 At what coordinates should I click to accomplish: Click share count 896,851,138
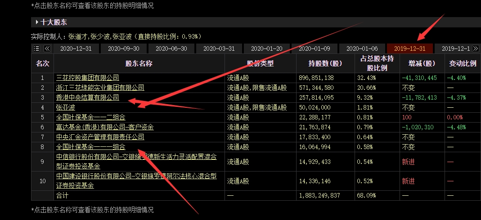(316, 78)
